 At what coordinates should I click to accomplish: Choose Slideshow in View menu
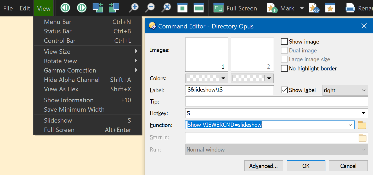point(88,120)
